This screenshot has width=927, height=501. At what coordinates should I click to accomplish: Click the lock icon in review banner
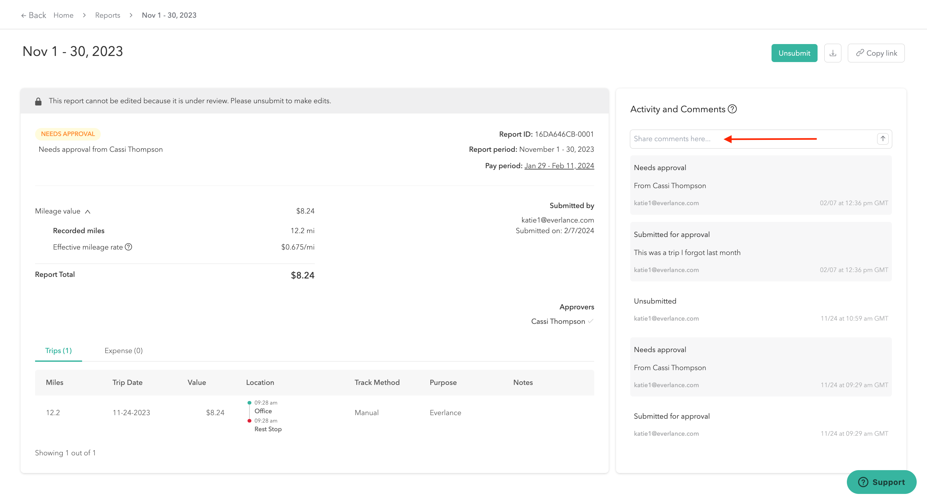pos(38,101)
